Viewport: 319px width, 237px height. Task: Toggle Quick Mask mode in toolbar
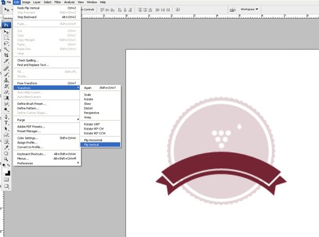[7, 179]
